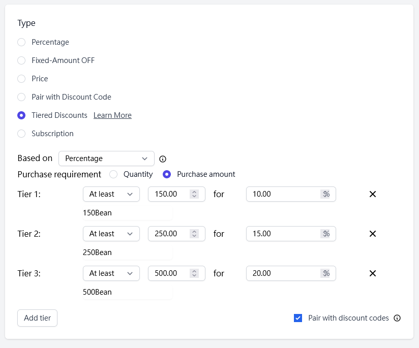419x348 pixels.
Task: Choose the Fixed-Amount OFF type
Action: [x=21, y=60]
